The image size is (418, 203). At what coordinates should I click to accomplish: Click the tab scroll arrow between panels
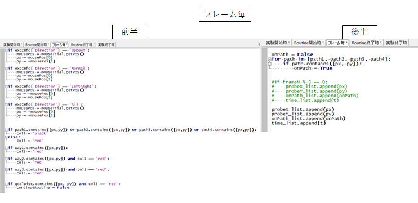[259, 44]
